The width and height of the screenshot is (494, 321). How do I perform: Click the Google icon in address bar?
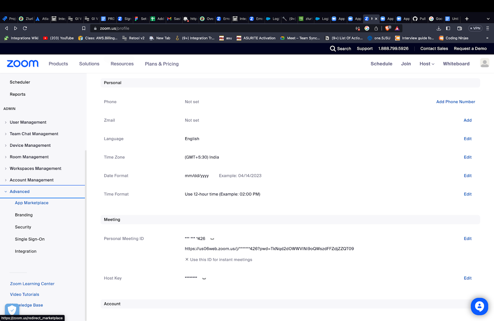point(367,28)
